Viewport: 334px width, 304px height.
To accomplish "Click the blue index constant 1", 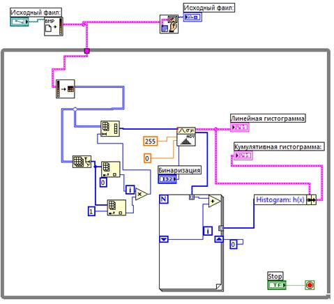I will pos(91,211).
